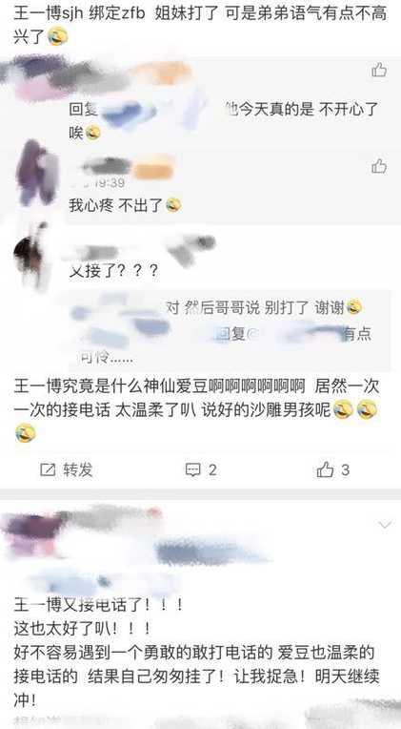Open the blurred avatar of the 19:39 commenter

click(37, 172)
